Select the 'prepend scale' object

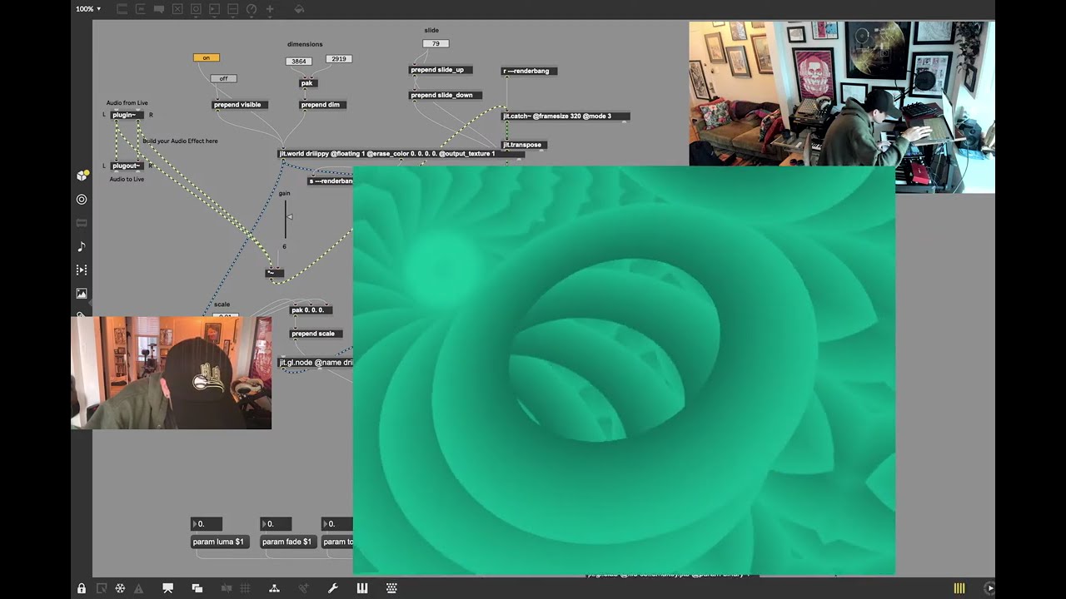pyautogui.click(x=316, y=334)
